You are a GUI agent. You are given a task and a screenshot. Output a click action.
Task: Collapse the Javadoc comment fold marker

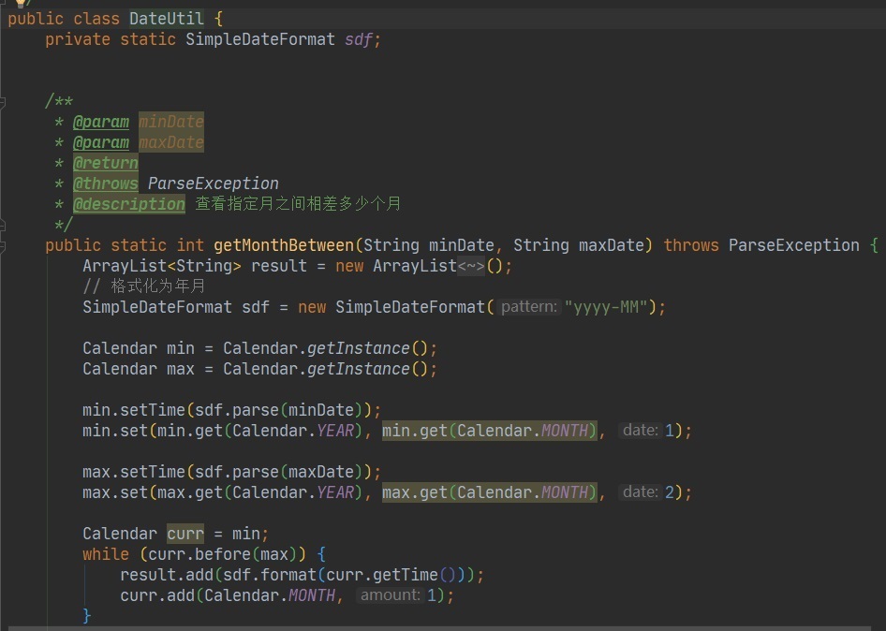[2, 102]
